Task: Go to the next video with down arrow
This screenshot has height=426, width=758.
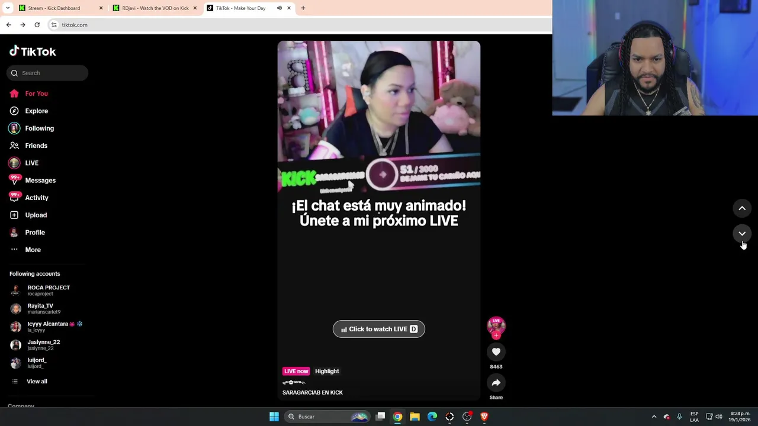Action: pyautogui.click(x=742, y=233)
